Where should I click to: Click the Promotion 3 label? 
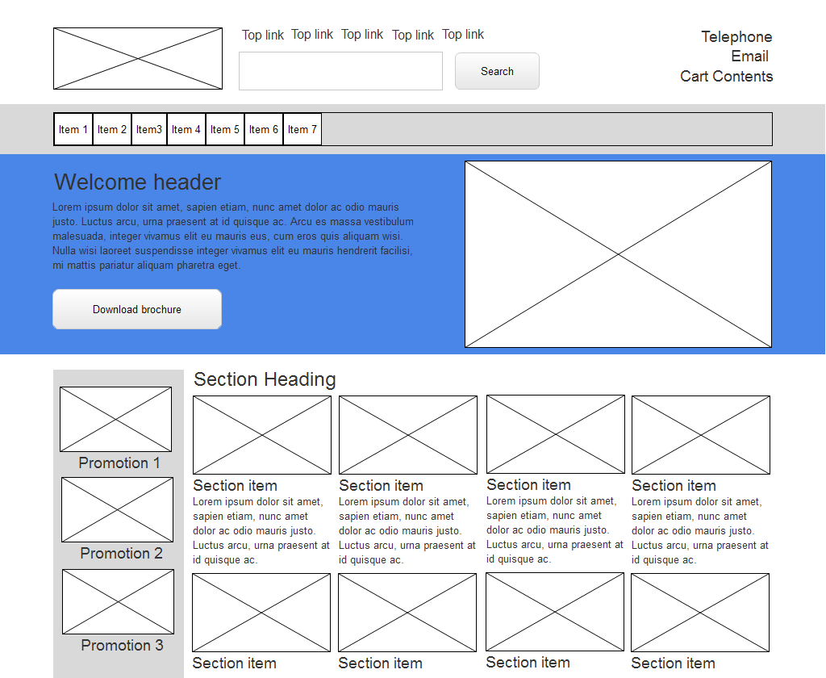123,646
